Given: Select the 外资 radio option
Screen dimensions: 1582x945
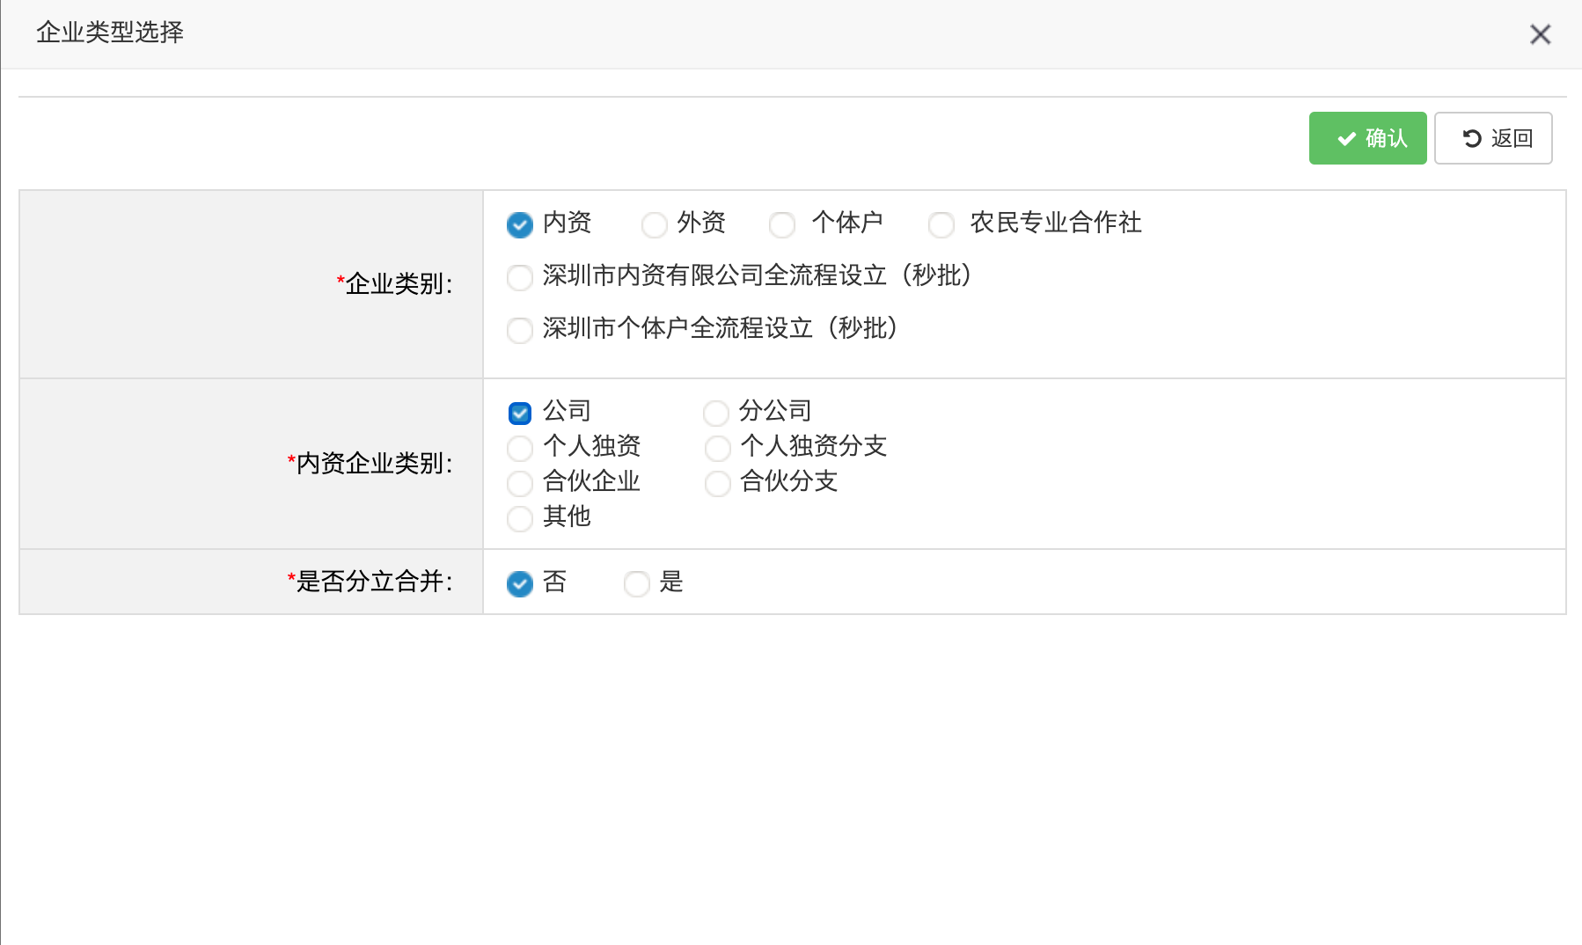Looking at the screenshot, I should pyautogui.click(x=655, y=225).
